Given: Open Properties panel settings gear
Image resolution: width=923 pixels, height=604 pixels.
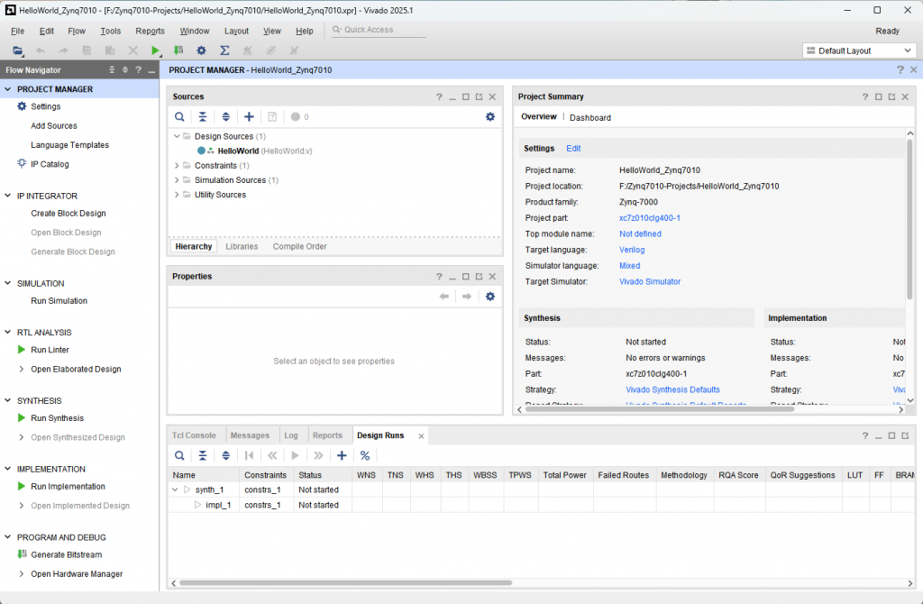Looking at the screenshot, I should (489, 296).
